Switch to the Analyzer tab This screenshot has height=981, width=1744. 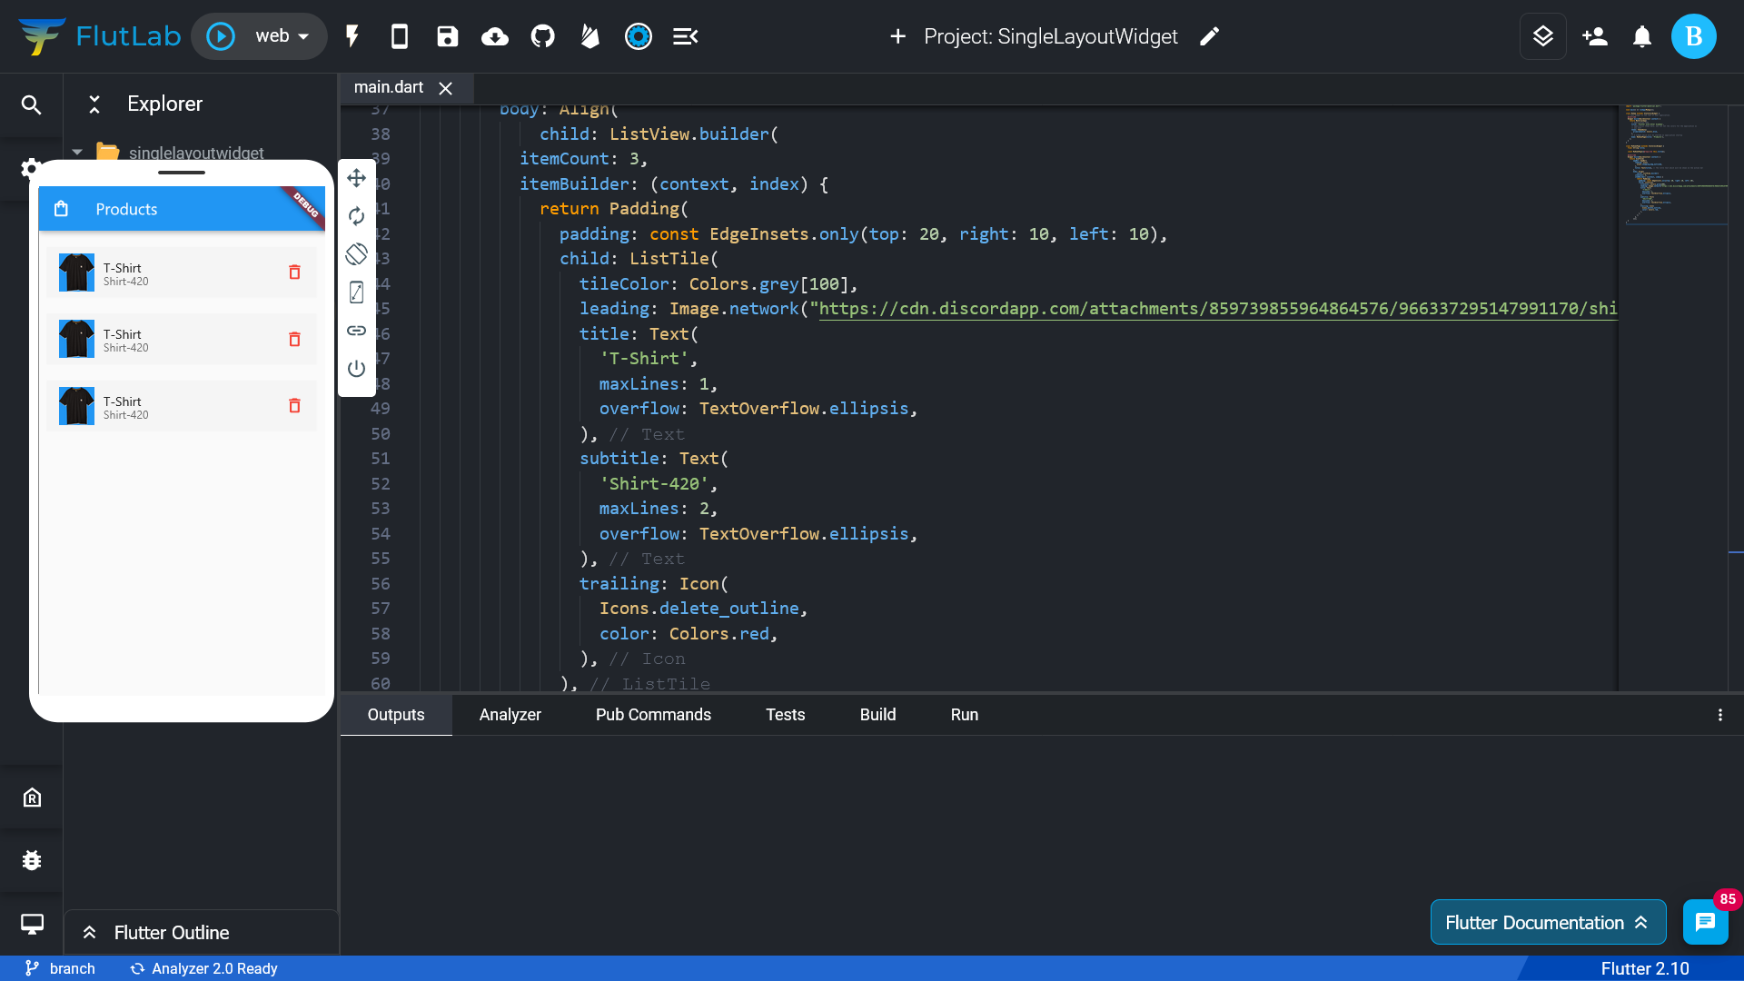coord(510,715)
